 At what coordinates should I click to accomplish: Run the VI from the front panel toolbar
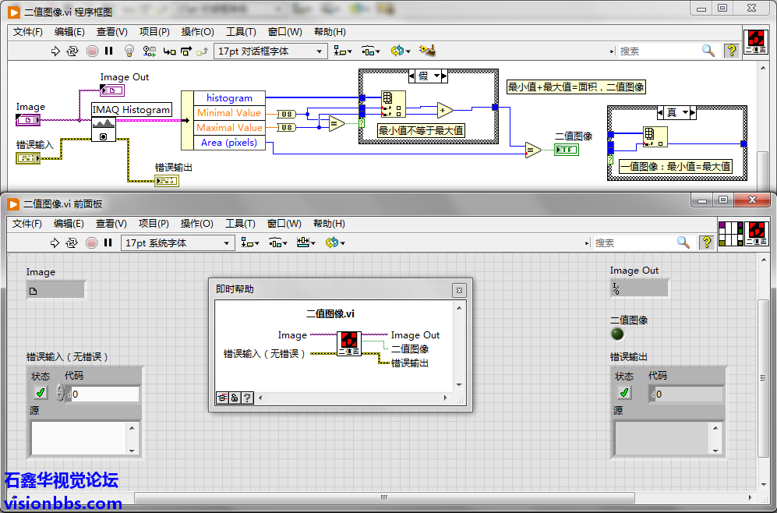click(x=55, y=243)
